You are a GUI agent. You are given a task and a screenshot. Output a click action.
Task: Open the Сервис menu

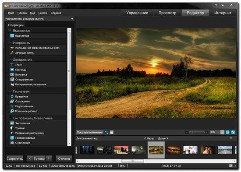tap(43, 13)
